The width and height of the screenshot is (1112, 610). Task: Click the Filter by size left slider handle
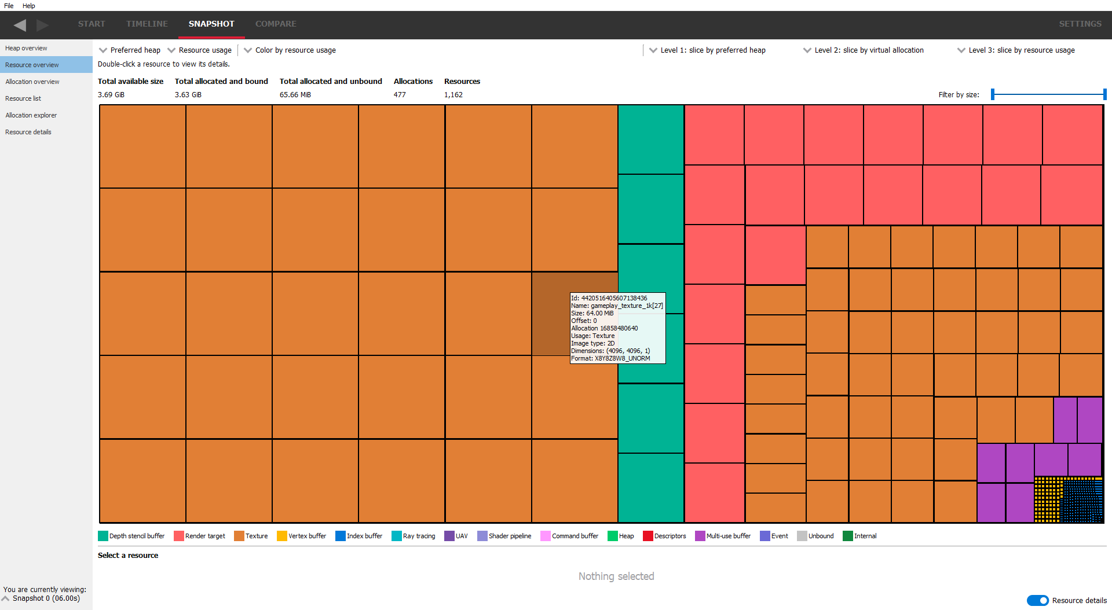(993, 94)
